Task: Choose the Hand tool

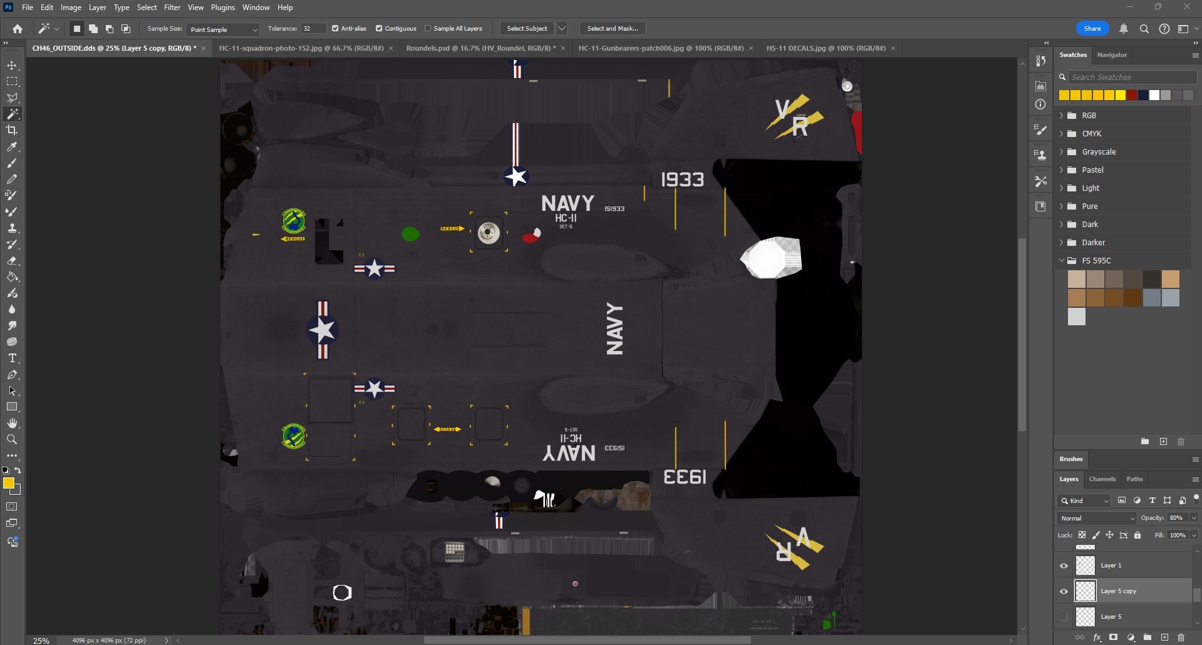Action: coord(12,424)
